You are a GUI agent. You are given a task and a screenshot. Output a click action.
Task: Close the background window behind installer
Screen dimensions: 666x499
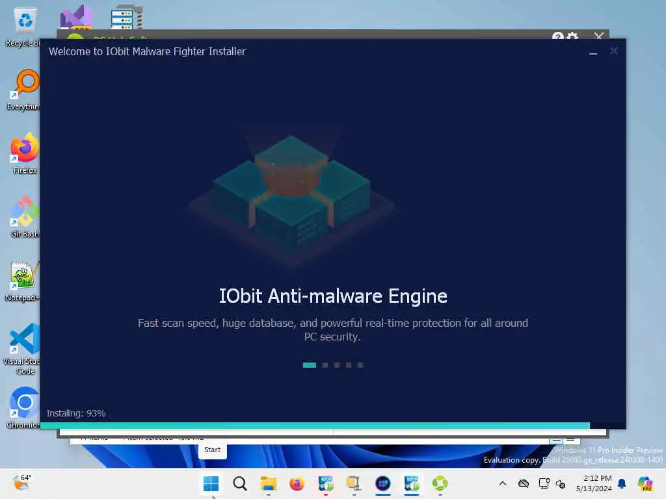click(x=599, y=36)
